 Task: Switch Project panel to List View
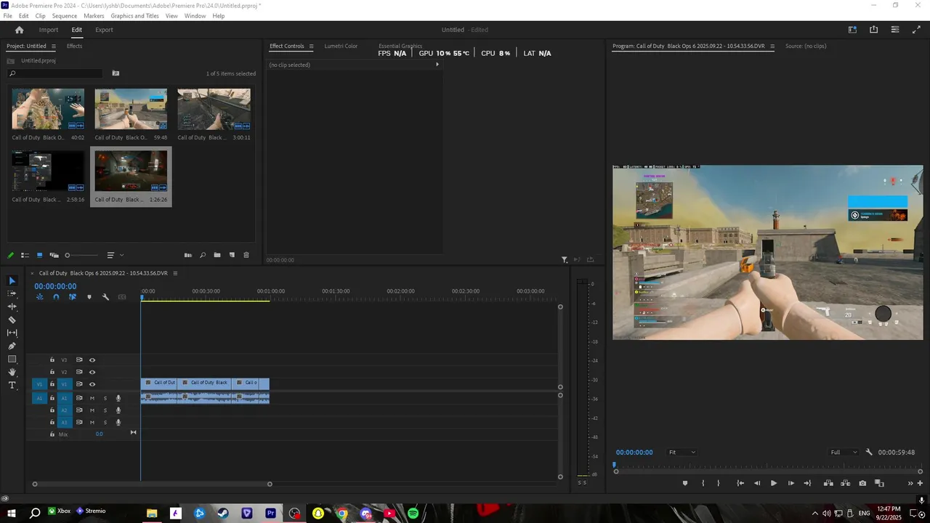click(x=25, y=255)
